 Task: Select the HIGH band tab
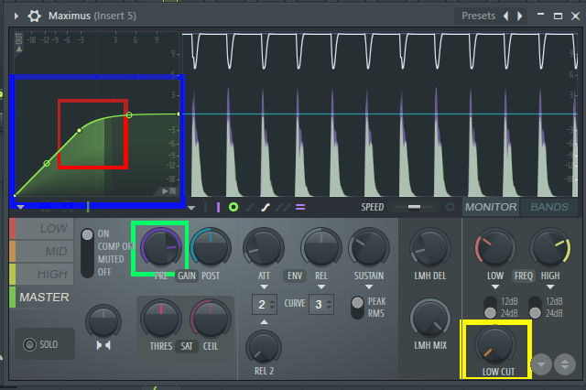41,275
